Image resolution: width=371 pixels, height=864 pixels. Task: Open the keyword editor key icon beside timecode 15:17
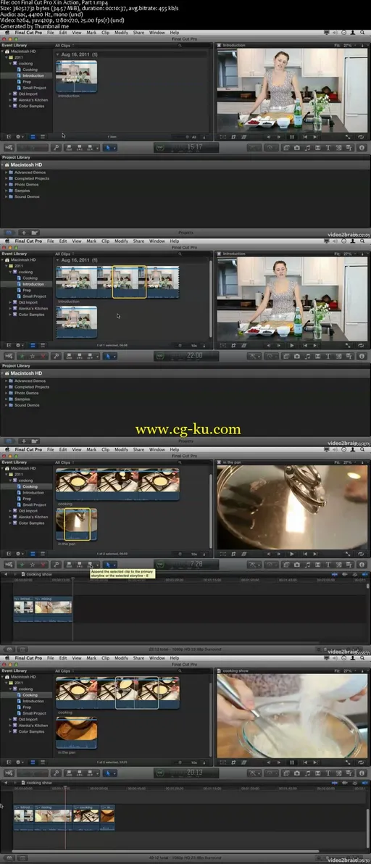point(56,148)
